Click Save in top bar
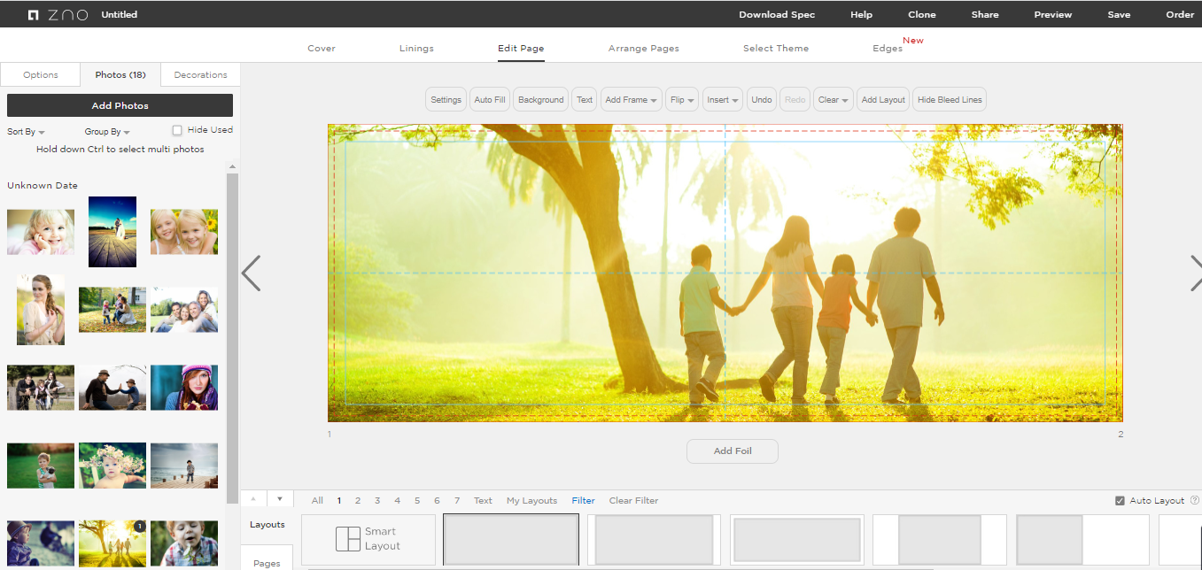The height and width of the screenshot is (570, 1202). 1119,14
